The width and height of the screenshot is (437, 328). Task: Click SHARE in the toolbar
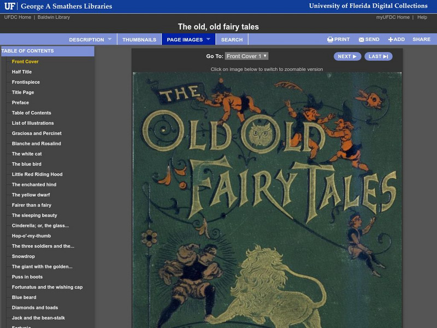point(421,39)
